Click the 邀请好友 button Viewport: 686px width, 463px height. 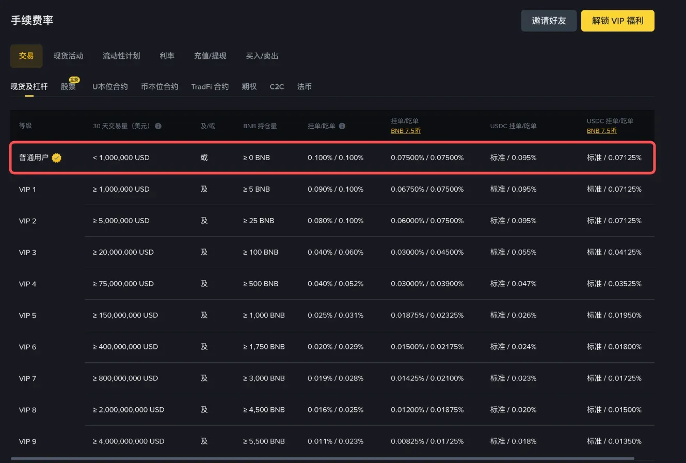pos(549,21)
